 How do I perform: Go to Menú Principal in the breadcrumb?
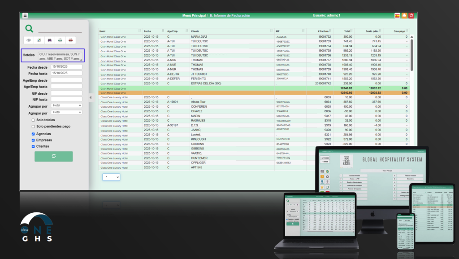pos(194,16)
